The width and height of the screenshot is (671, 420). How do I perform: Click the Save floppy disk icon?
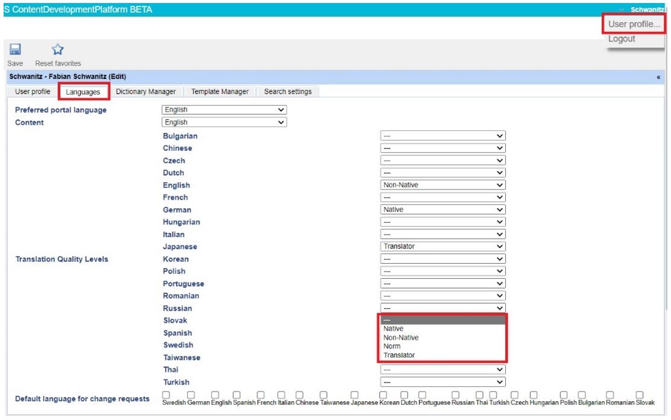click(15, 50)
